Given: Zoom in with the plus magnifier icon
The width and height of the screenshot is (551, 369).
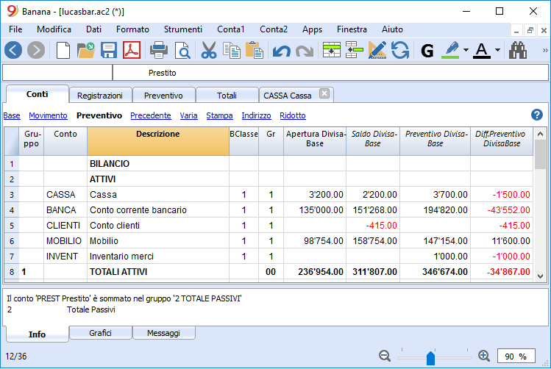Looking at the screenshot, I should click(x=484, y=356).
